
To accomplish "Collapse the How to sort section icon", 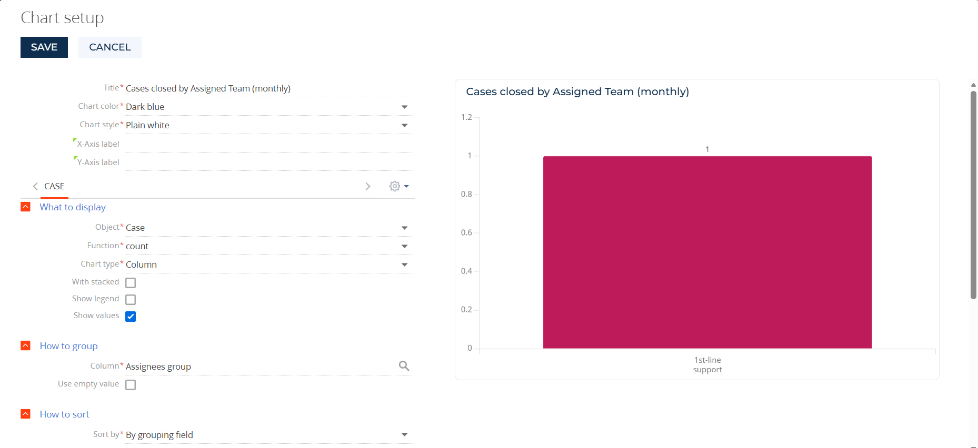I will pos(25,414).
